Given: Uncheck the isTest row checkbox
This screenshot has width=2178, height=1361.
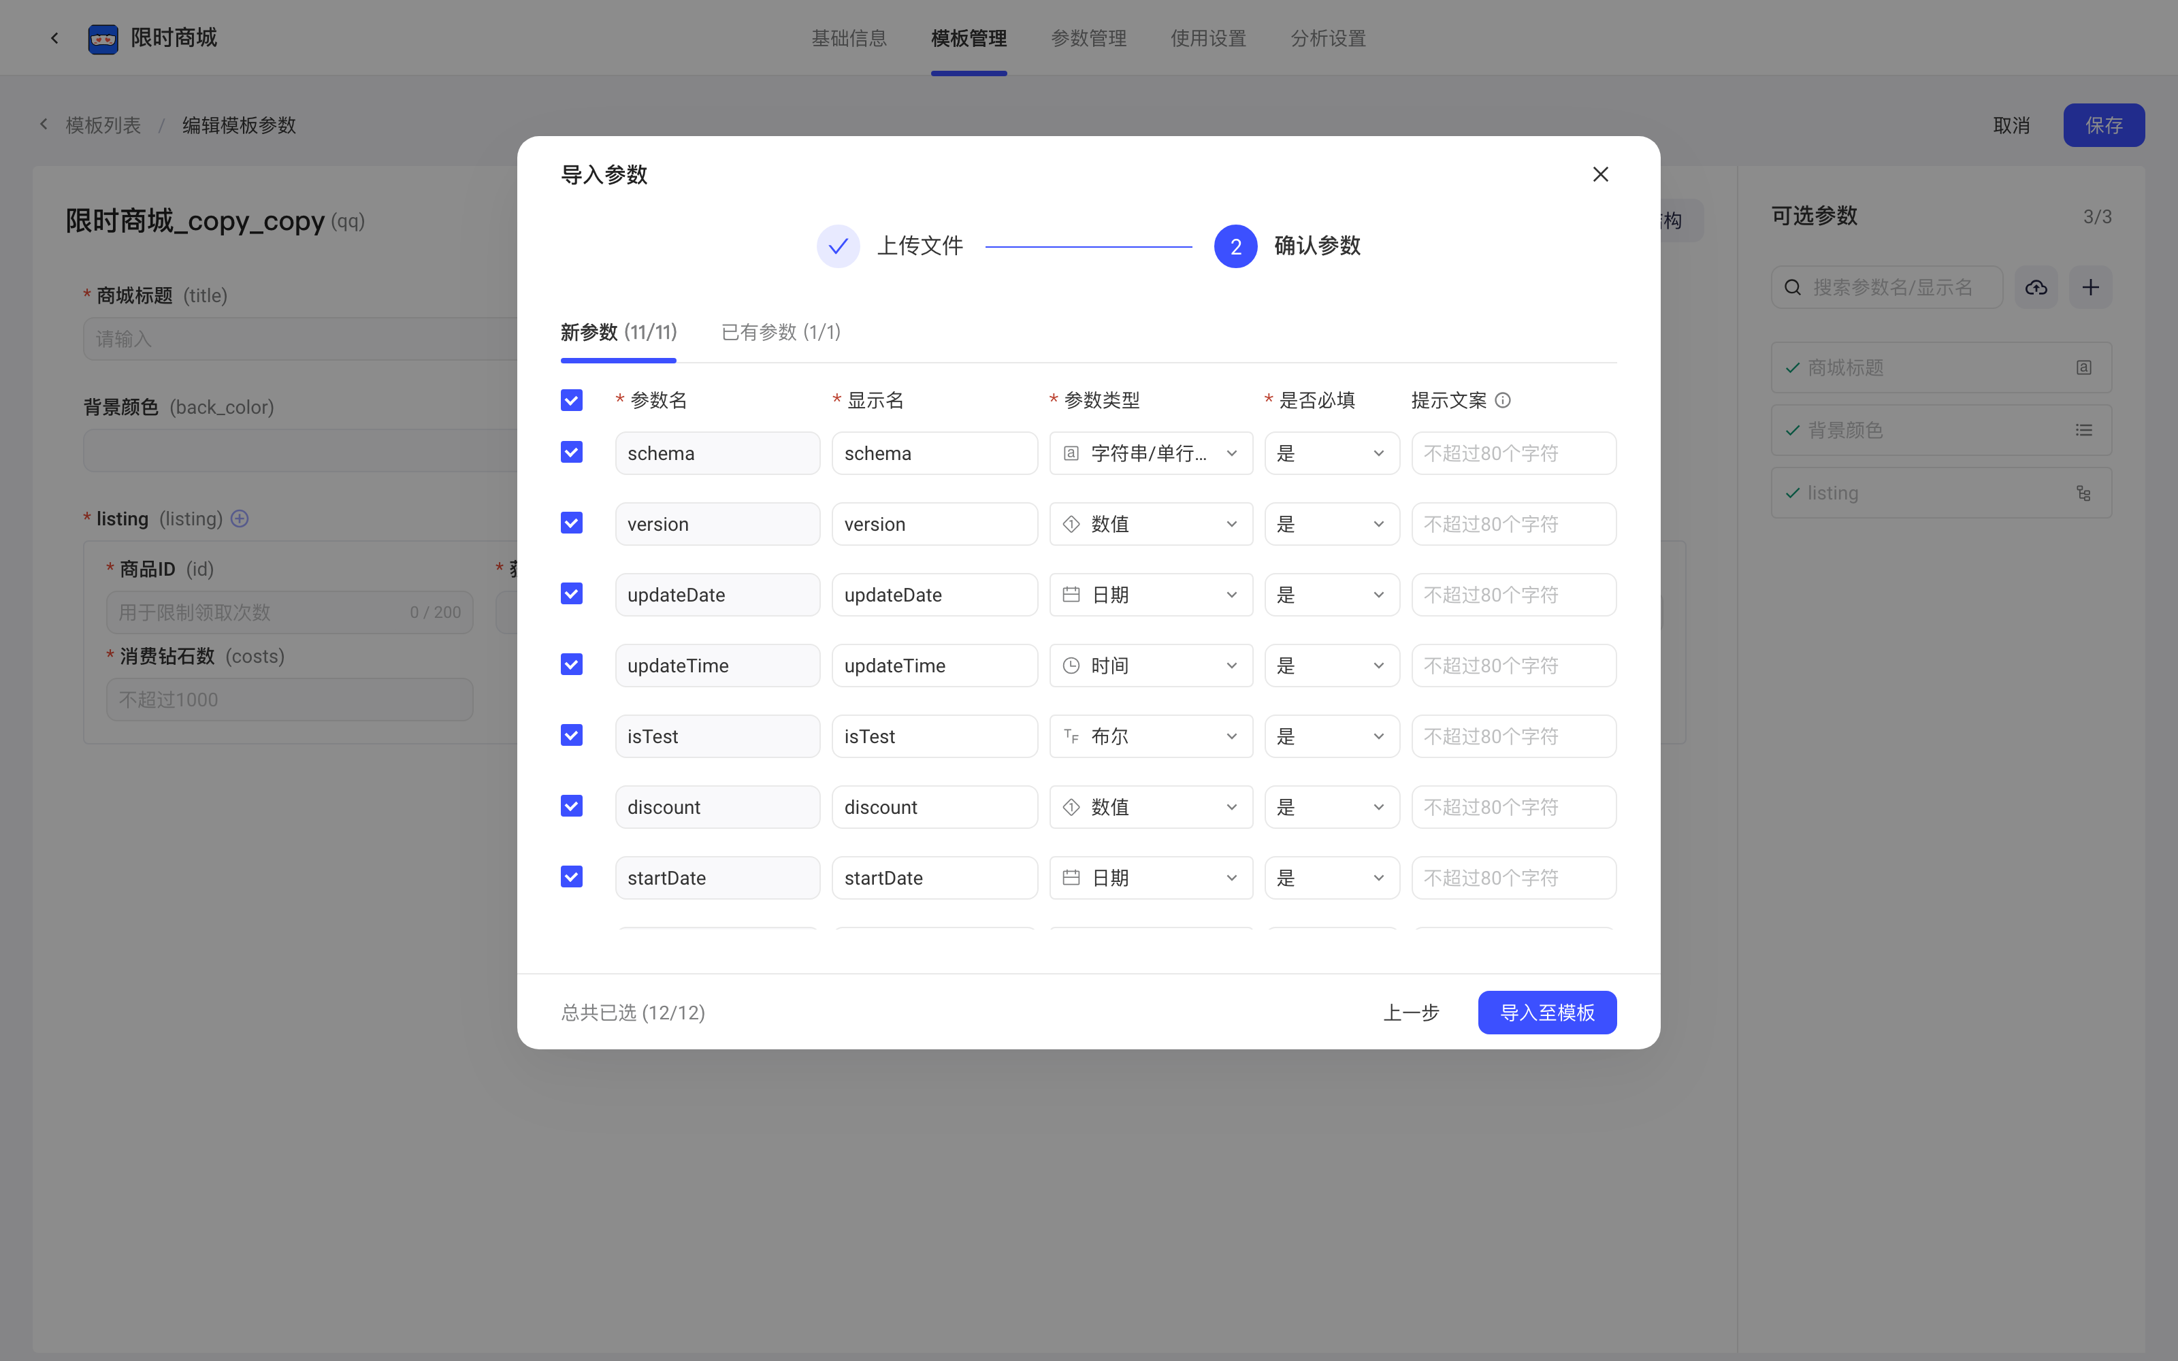Looking at the screenshot, I should tap(572, 736).
